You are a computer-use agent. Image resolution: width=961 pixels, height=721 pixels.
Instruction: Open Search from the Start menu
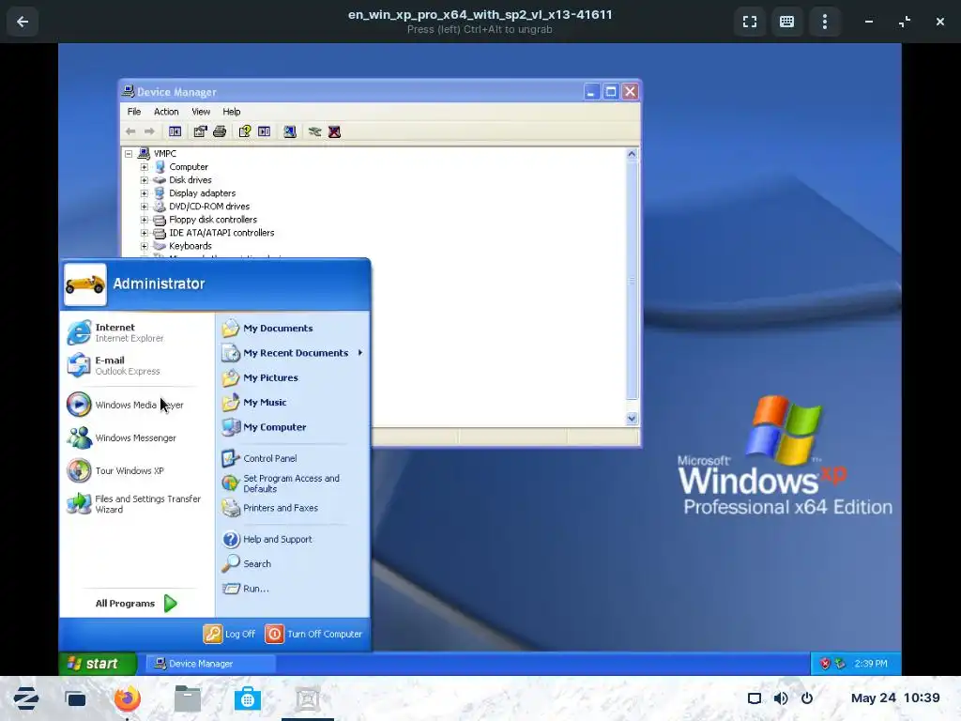pyautogui.click(x=292, y=563)
